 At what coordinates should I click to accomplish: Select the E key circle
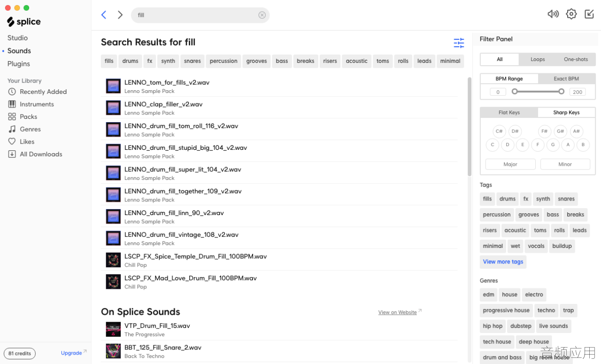523,145
